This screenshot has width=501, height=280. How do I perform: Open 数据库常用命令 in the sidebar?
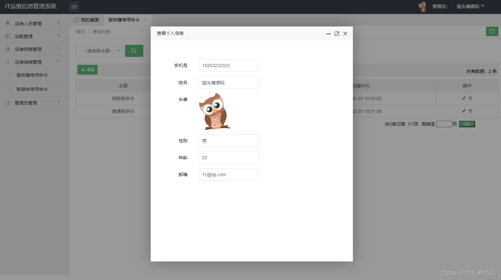(x=32, y=89)
